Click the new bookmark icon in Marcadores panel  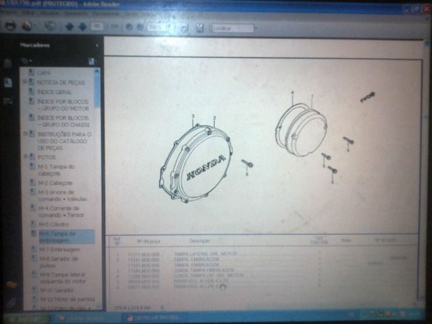tap(92, 61)
